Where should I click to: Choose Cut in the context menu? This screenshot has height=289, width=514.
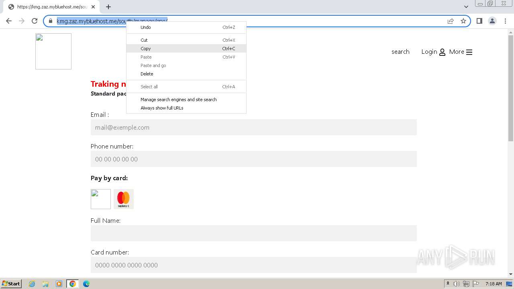coord(186,40)
